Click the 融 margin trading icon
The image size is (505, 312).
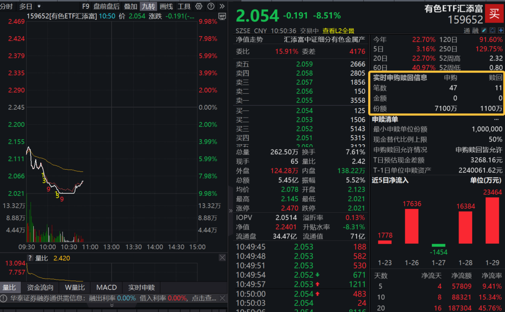(x=475, y=30)
